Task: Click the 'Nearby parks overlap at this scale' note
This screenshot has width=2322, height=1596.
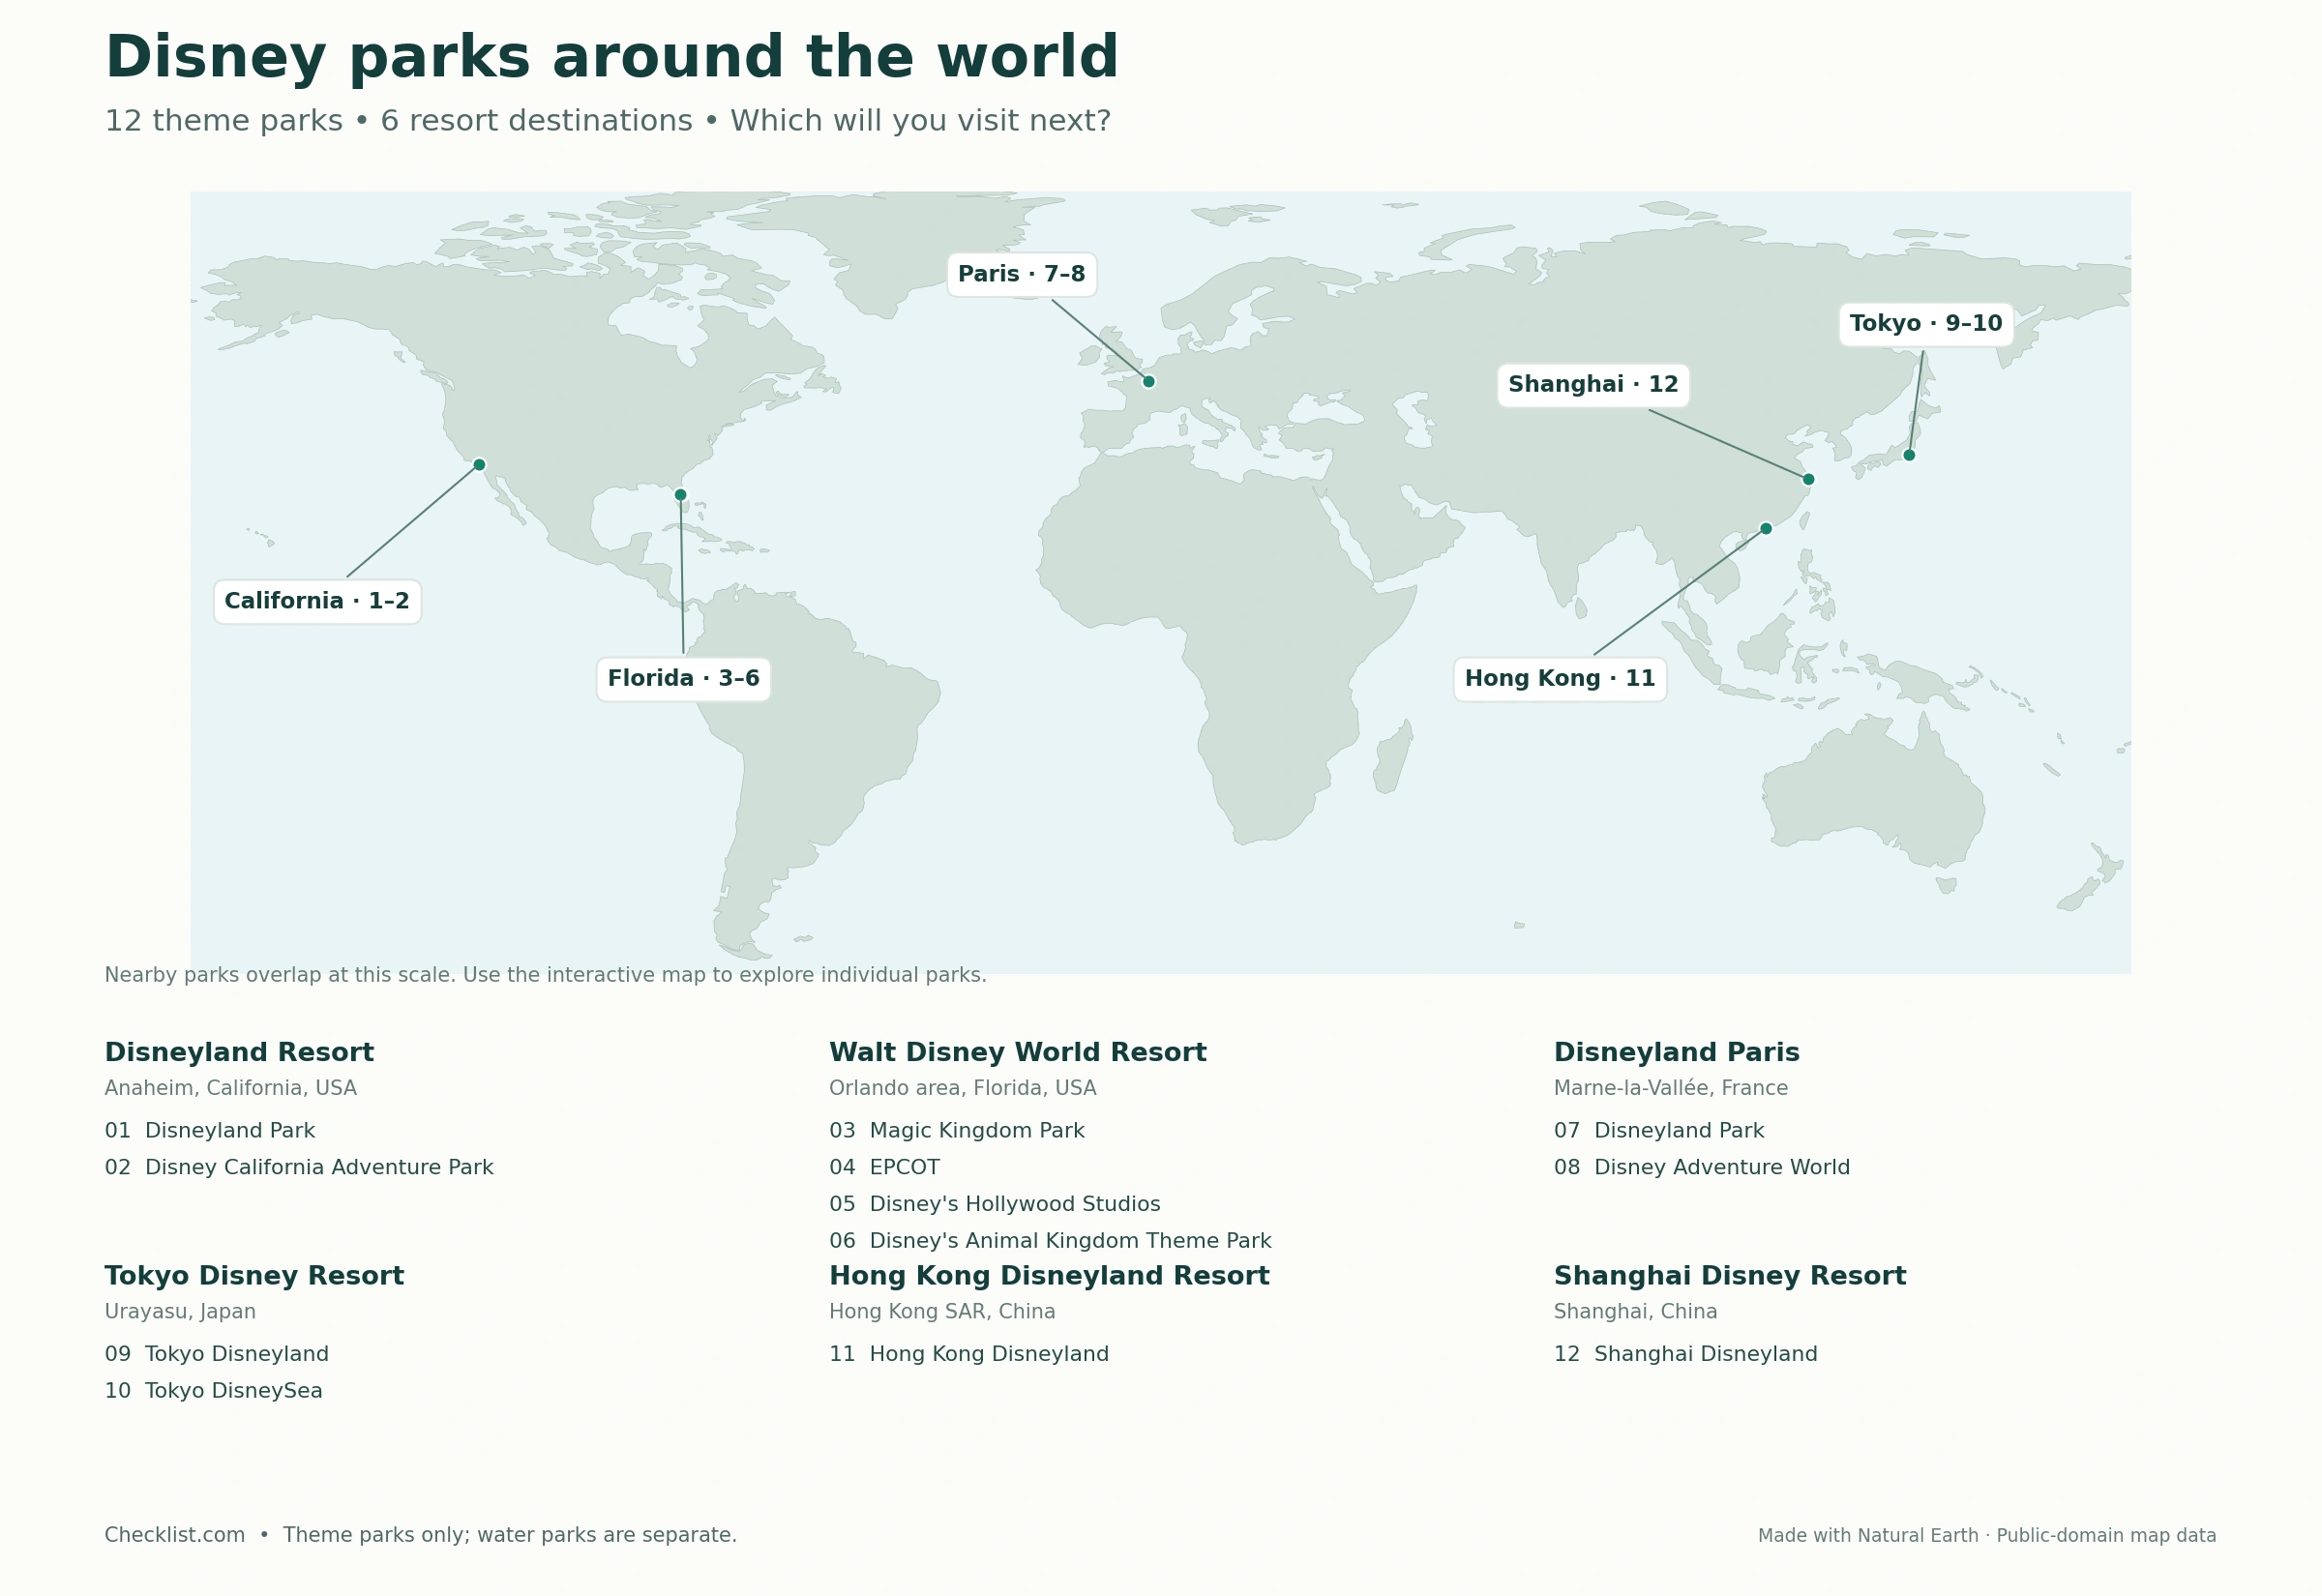Action: click(545, 975)
